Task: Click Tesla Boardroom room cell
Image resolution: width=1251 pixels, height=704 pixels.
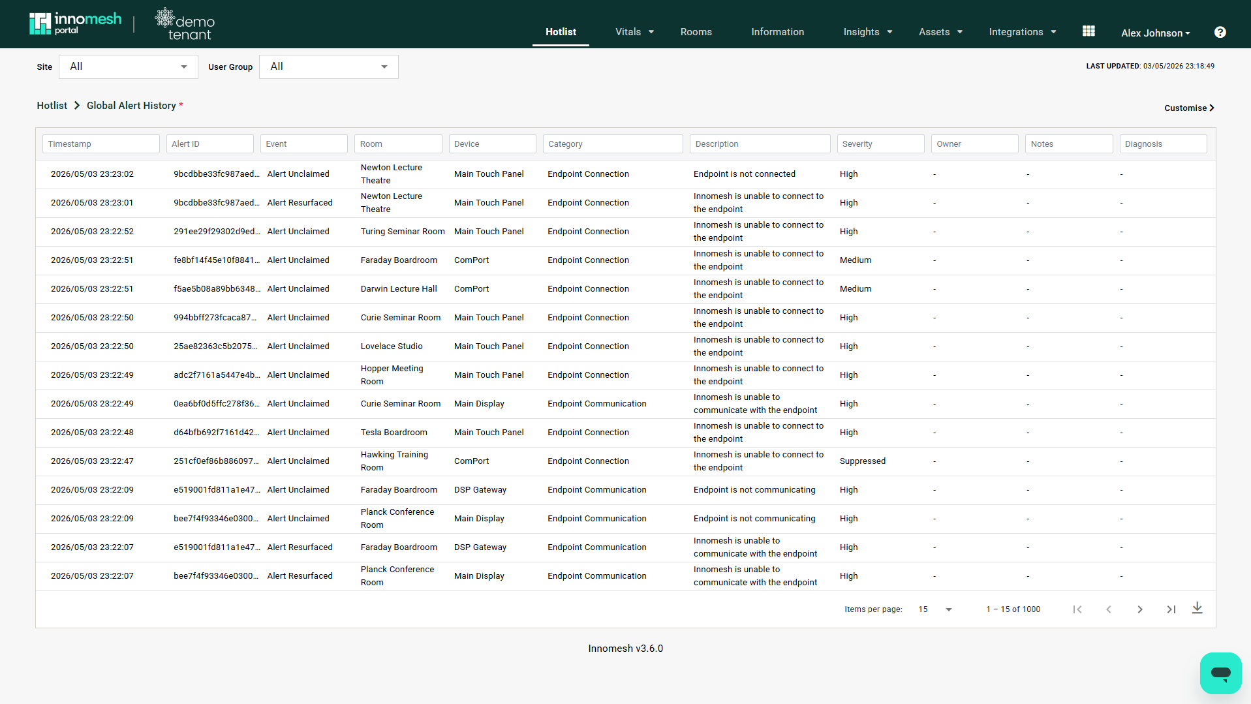Action: (394, 433)
